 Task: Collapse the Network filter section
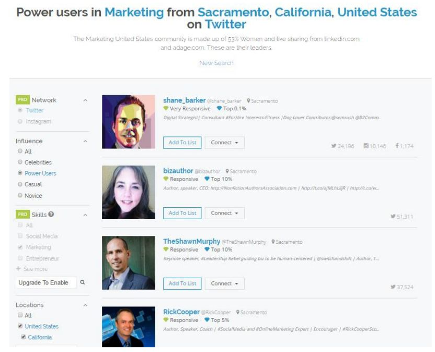click(85, 100)
